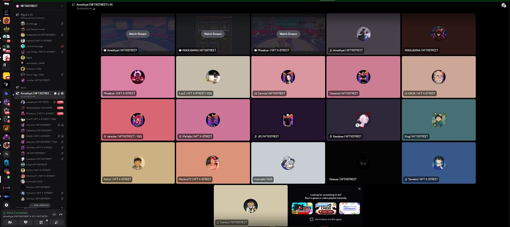
Task: Click the 'Voice Connected' status text
Action: (17, 213)
